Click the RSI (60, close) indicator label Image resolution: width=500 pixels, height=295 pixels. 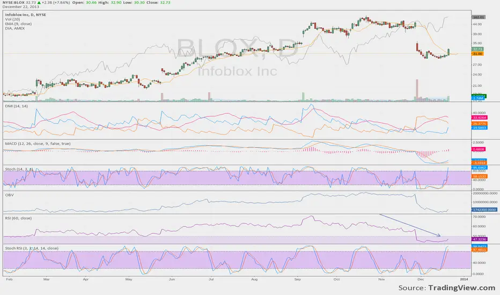(18, 218)
